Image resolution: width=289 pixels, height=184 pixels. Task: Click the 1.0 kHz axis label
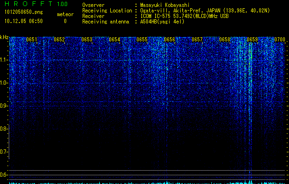[x=4, y=83]
